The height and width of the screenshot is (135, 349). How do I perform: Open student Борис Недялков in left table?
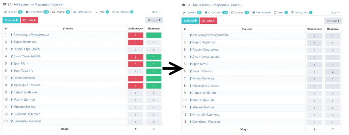(25, 42)
